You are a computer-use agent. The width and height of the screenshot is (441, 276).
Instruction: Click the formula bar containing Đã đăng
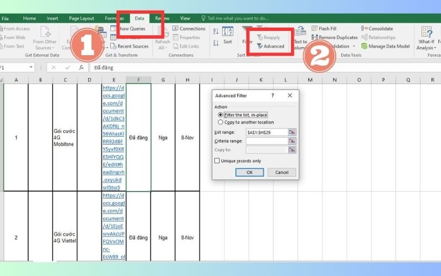(265, 67)
